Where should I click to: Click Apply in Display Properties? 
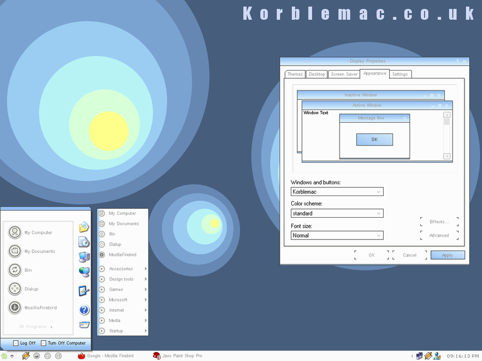tap(448, 255)
